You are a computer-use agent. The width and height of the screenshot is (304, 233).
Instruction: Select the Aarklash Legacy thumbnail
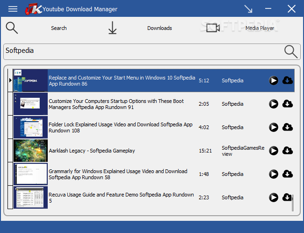tap(30, 151)
